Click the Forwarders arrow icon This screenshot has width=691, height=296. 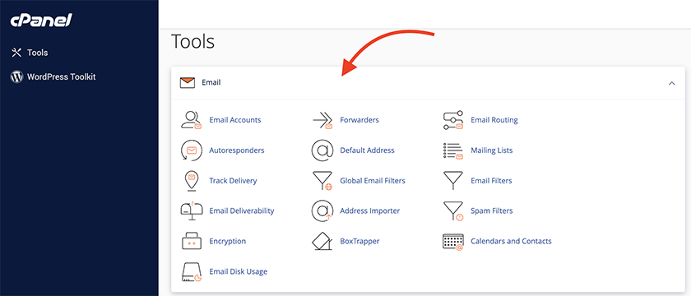[x=322, y=120]
